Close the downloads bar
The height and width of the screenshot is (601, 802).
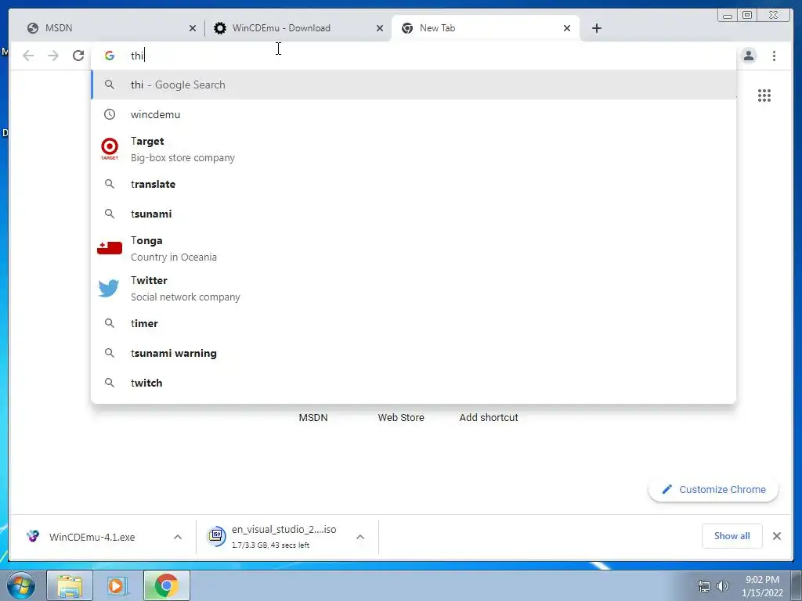pyautogui.click(x=777, y=536)
